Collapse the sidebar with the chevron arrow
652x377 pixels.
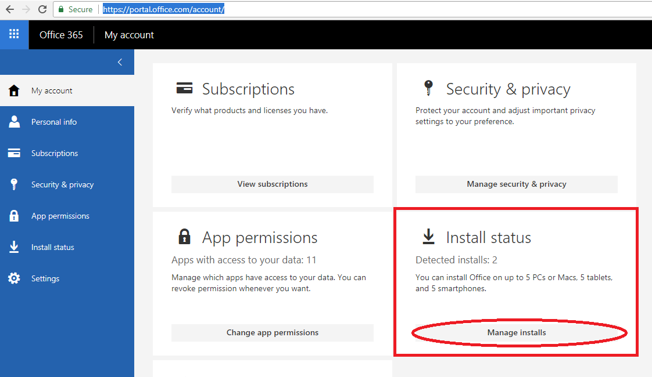coord(120,62)
